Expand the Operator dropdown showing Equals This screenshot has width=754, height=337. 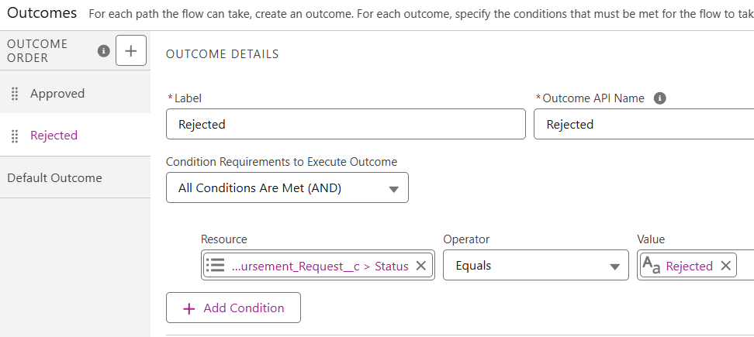(535, 266)
